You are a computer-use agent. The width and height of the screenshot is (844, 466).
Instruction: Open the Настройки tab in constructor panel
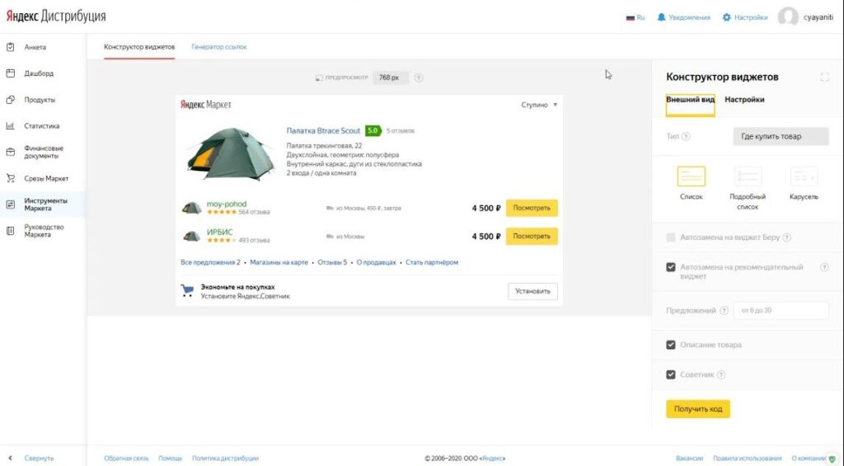pos(744,100)
